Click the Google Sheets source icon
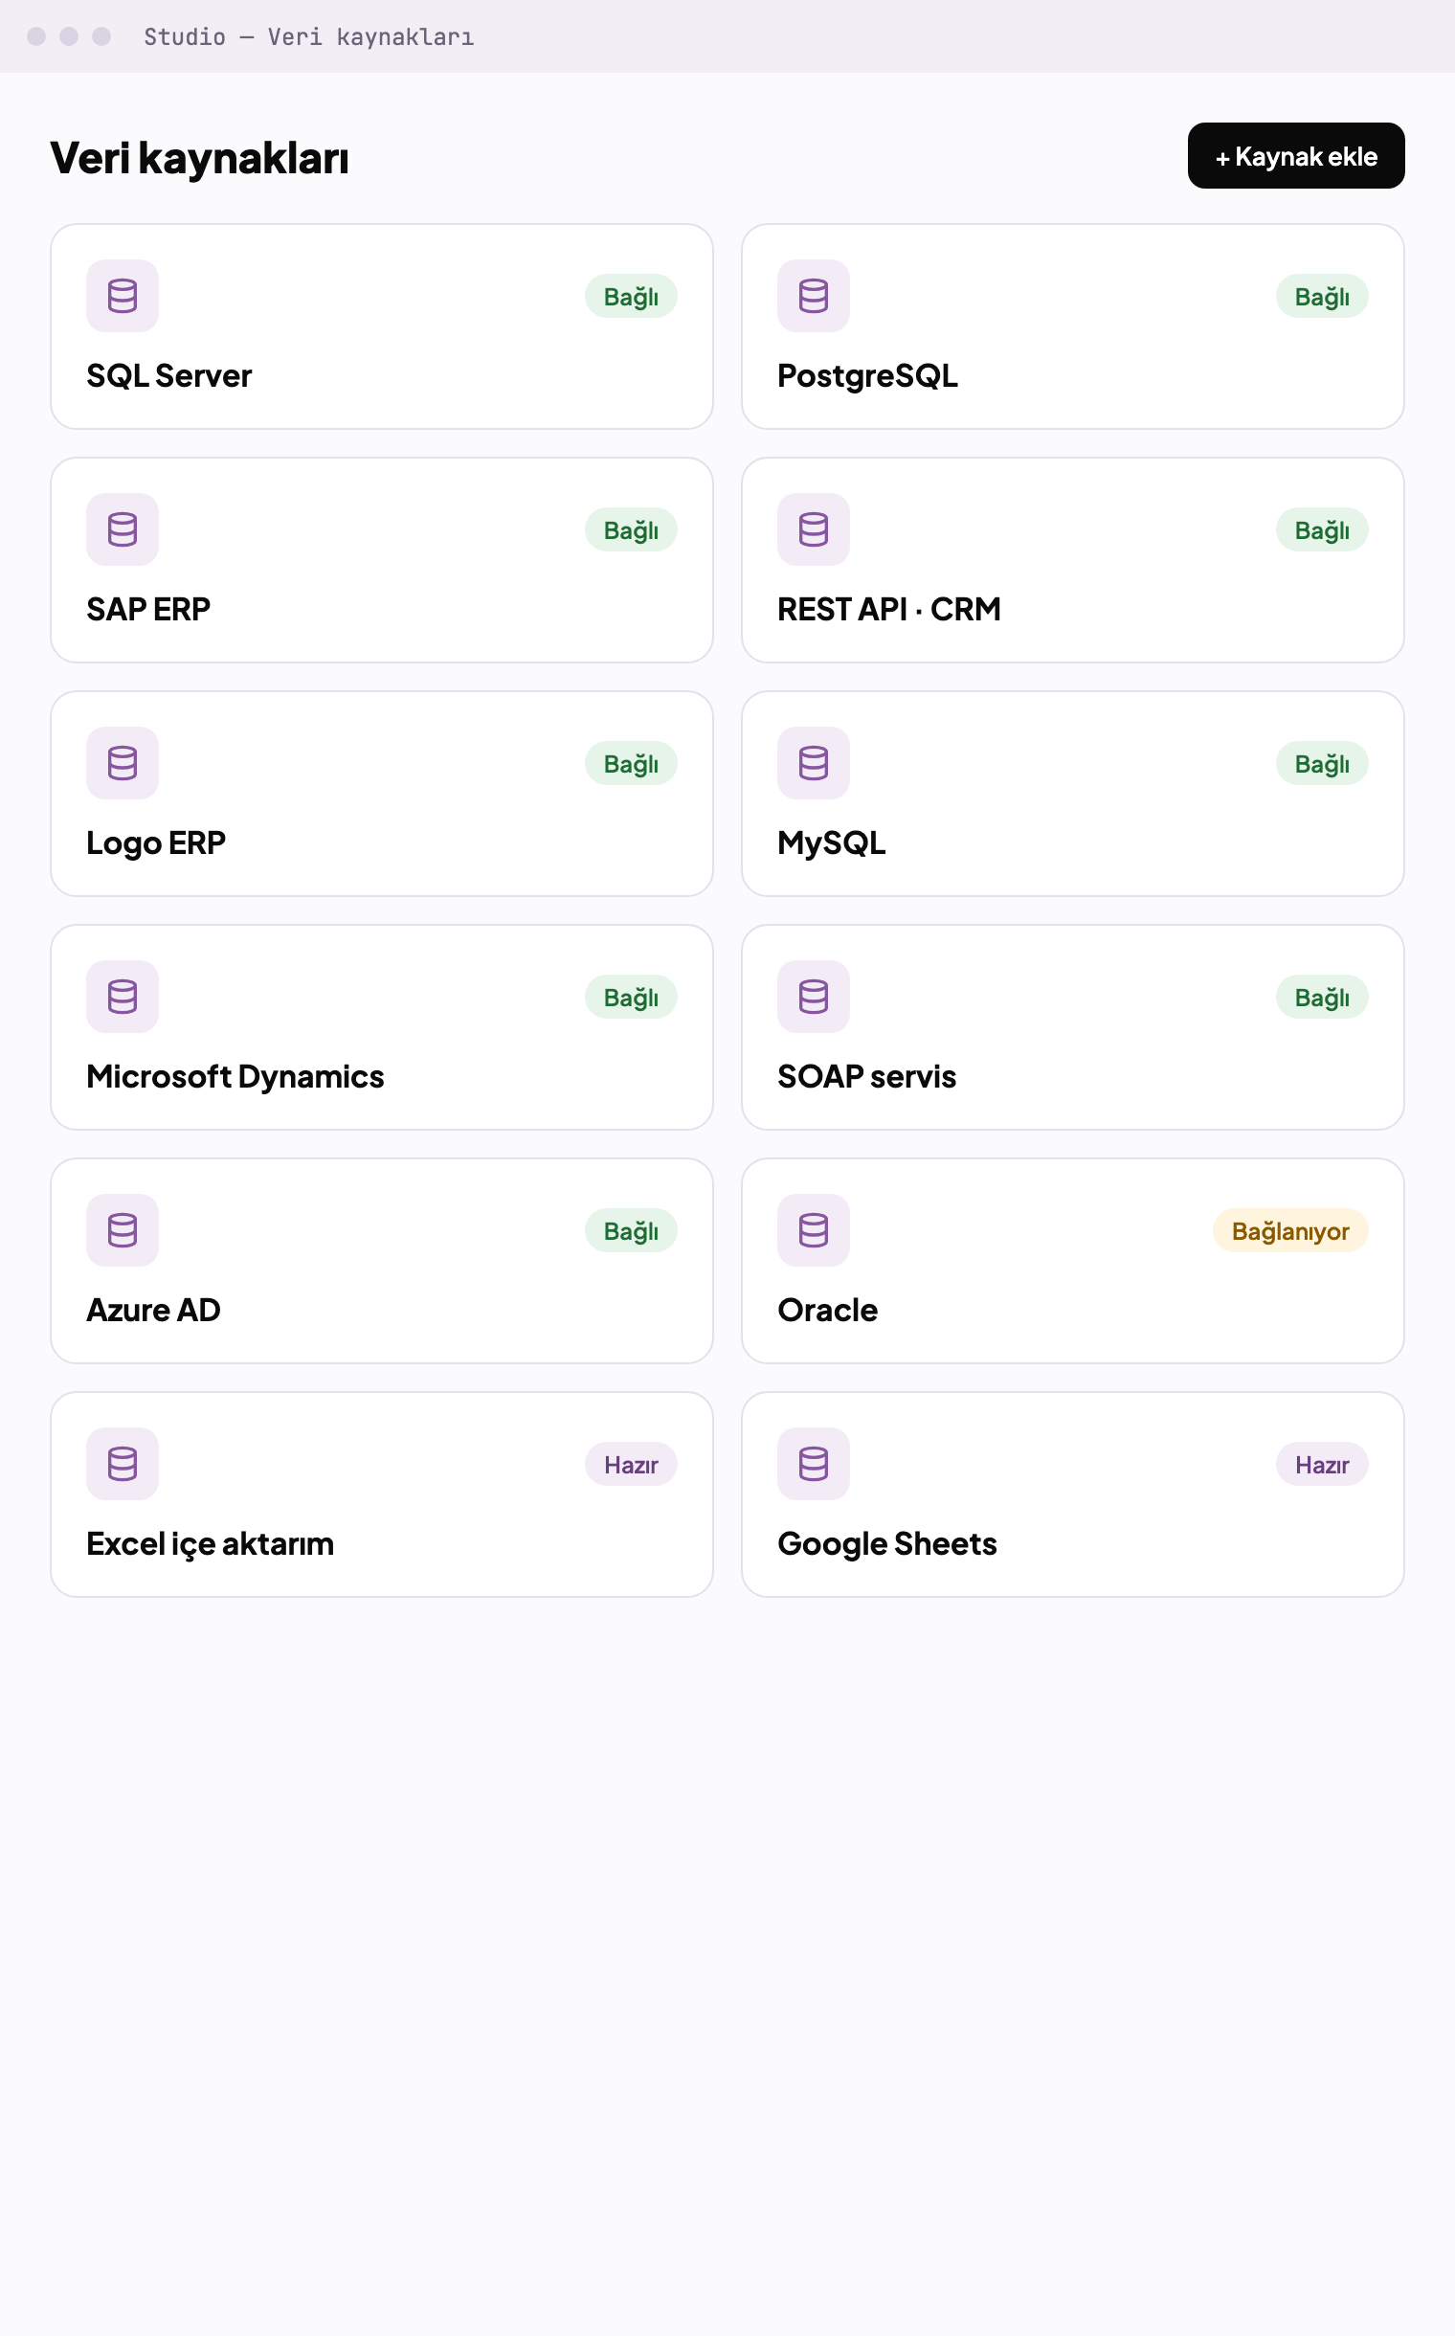The height and width of the screenshot is (2336, 1455). point(813,1464)
